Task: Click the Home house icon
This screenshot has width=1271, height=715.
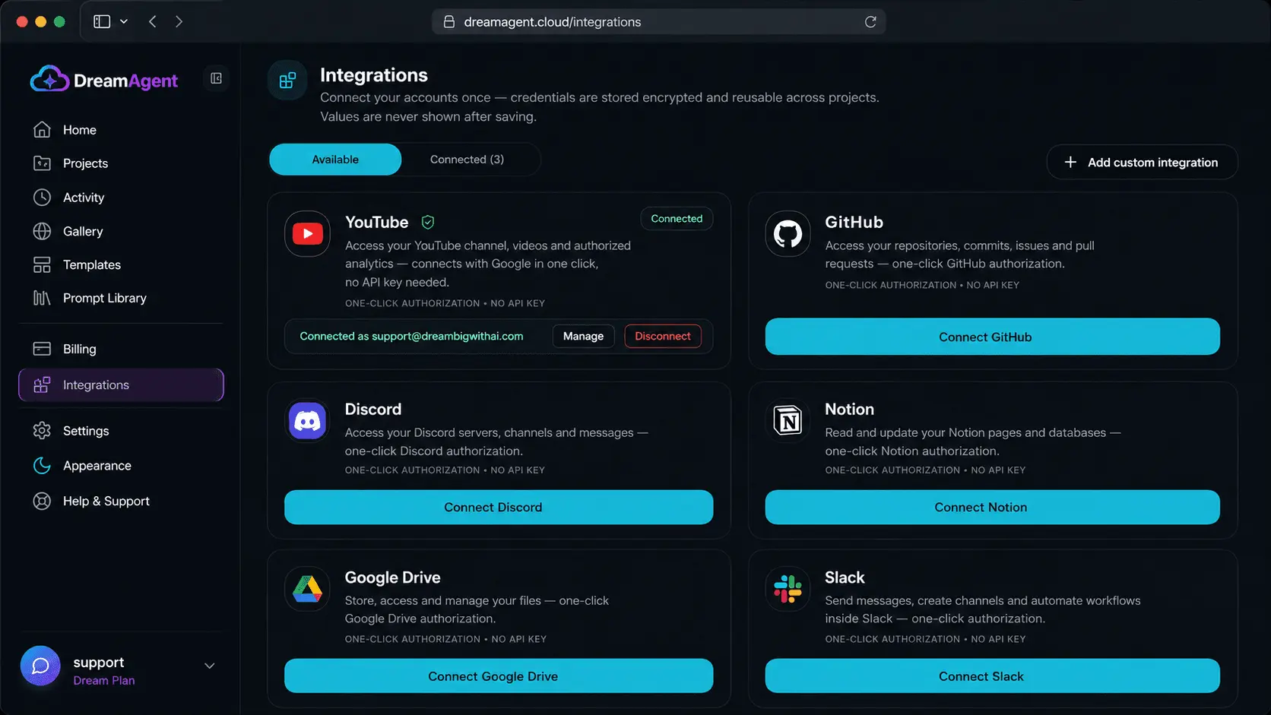Action: [x=42, y=130]
